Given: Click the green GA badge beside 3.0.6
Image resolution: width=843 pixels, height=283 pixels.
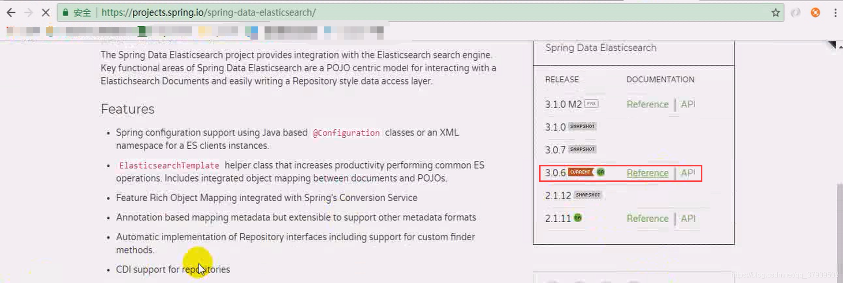Looking at the screenshot, I should [601, 172].
